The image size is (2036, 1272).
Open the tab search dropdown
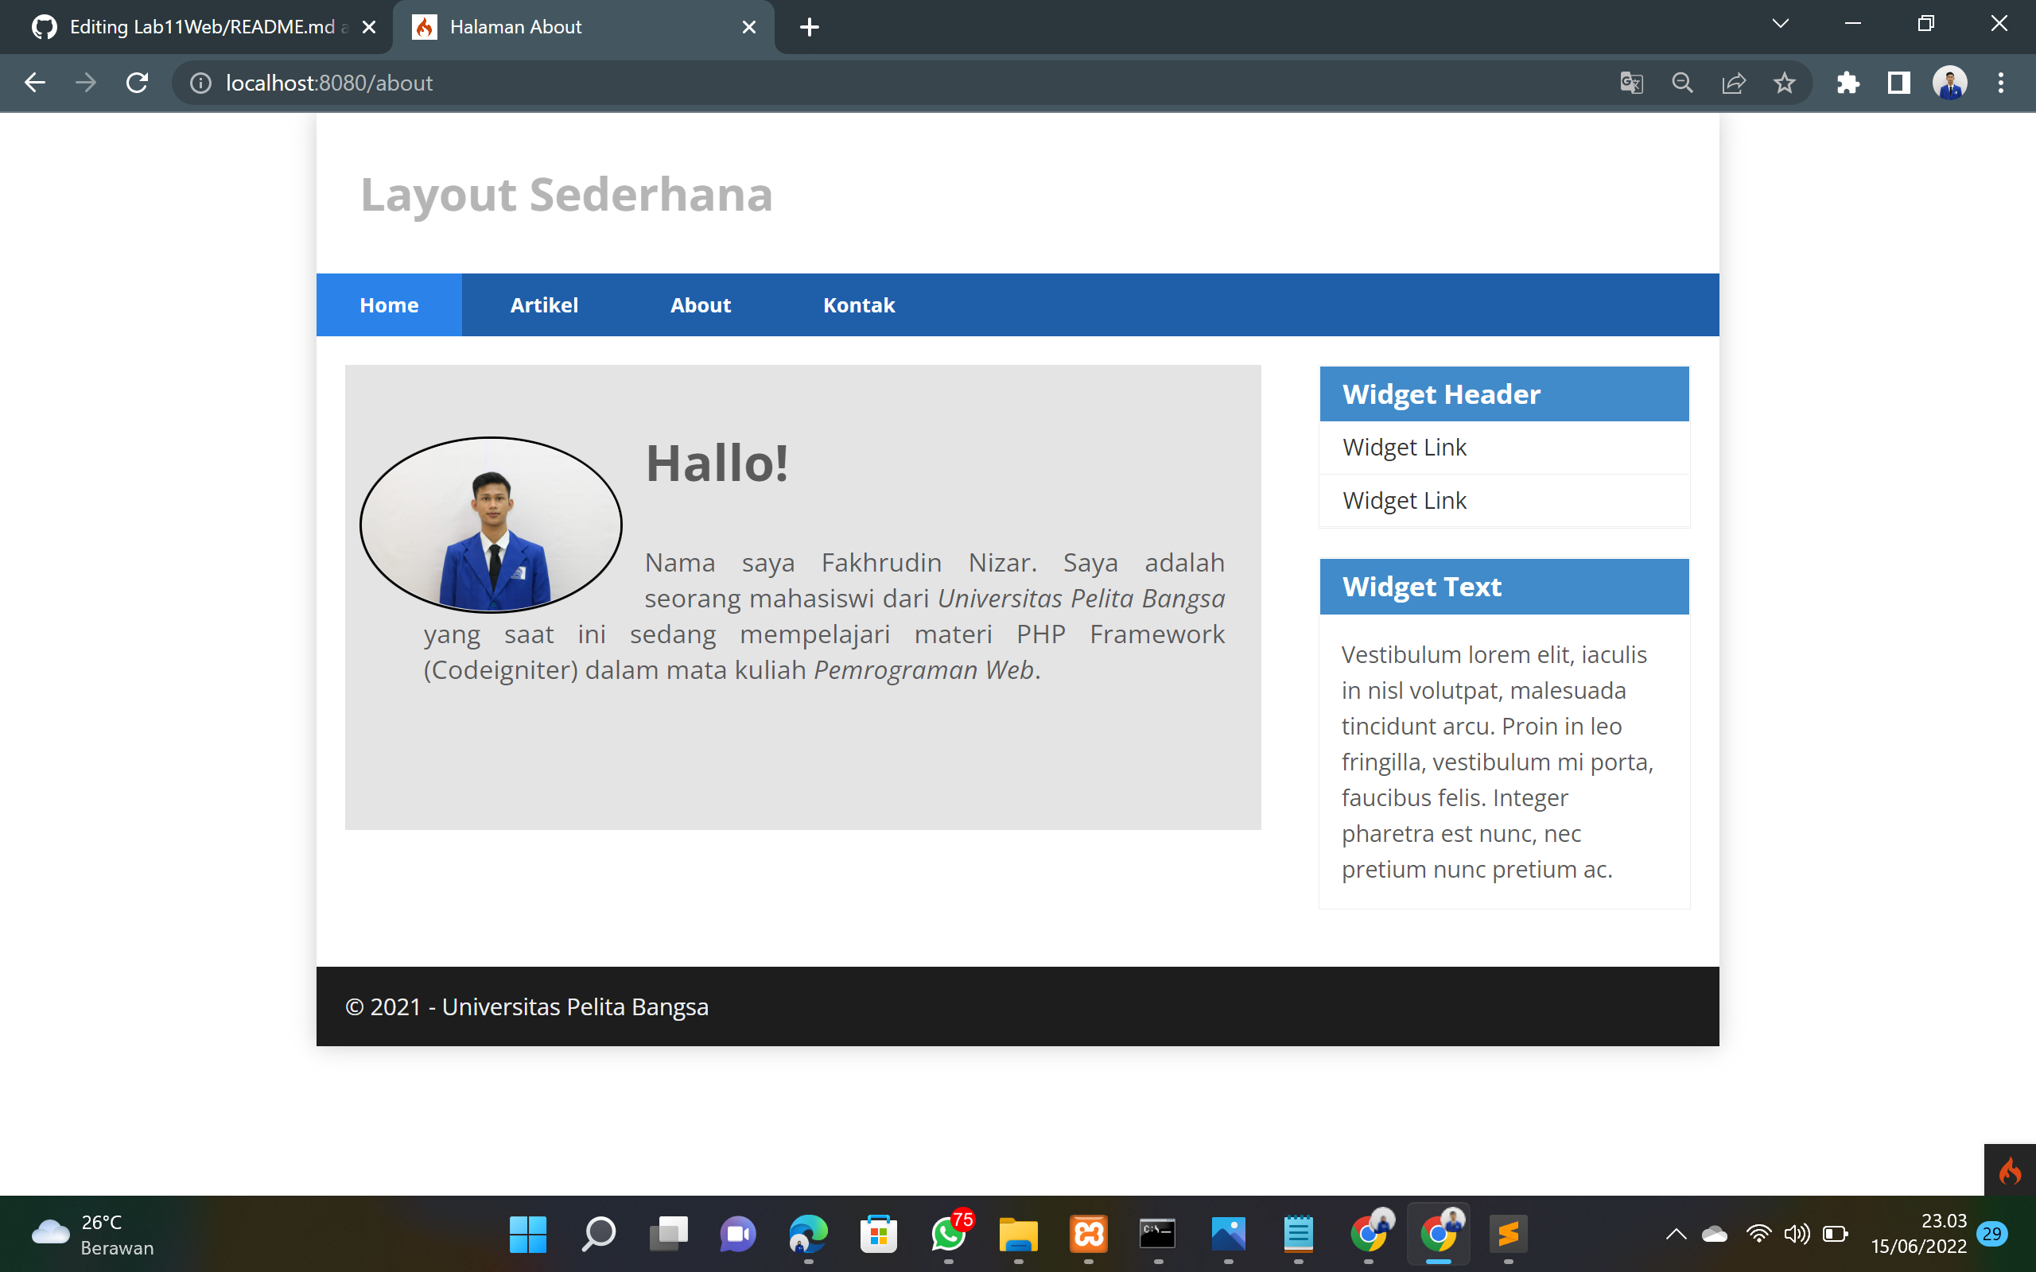point(1780,25)
